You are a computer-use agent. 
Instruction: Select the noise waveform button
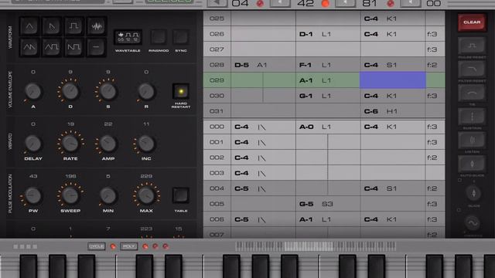point(96,26)
